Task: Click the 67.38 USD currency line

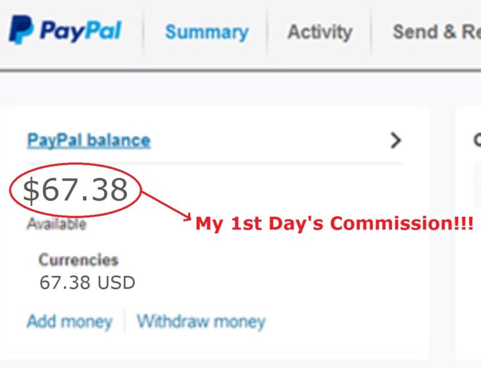Action: (88, 282)
